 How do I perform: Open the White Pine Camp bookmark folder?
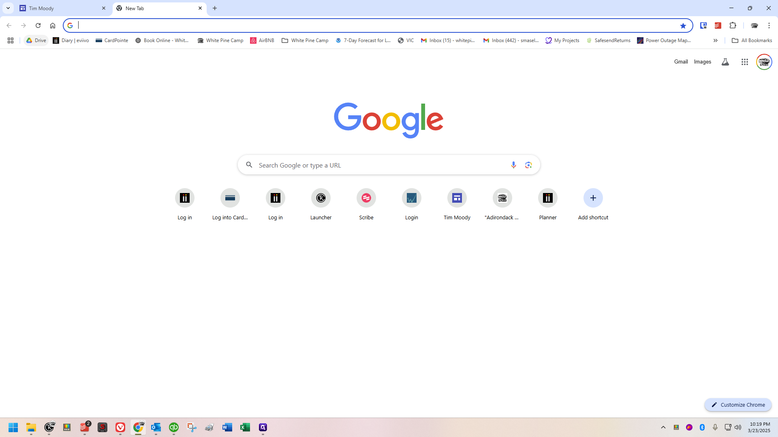(305, 40)
